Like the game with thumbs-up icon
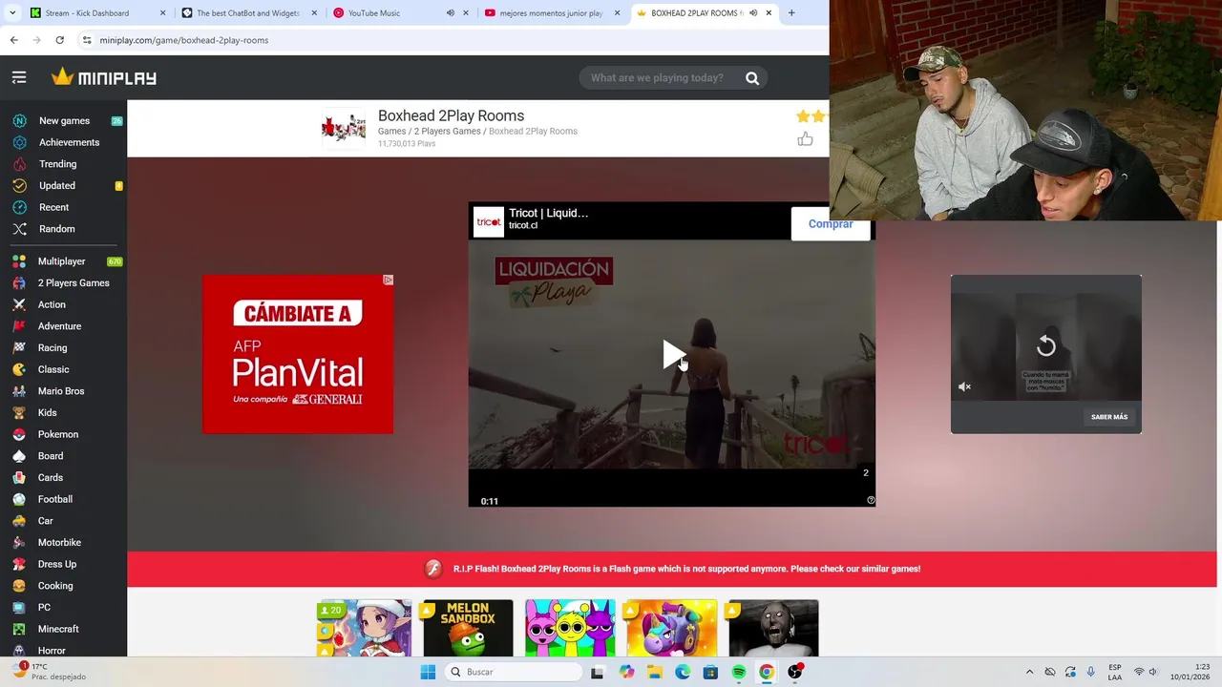The image size is (1222, 687). click(x=805, y=139)
